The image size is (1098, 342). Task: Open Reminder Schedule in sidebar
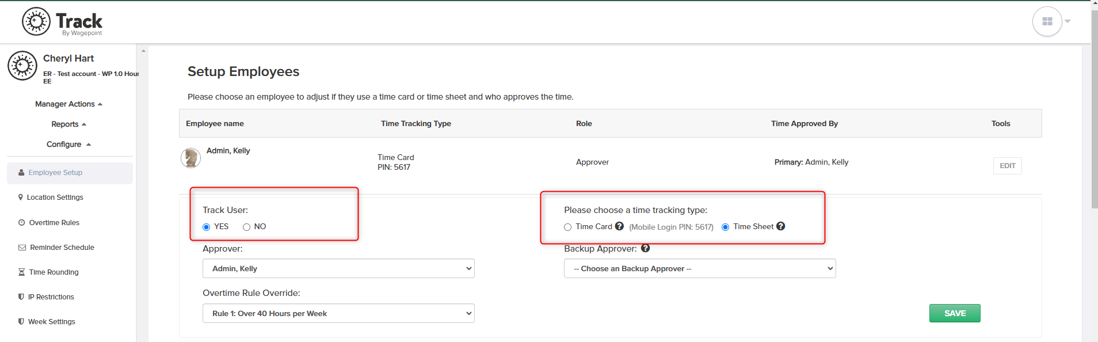coord(62,248)
